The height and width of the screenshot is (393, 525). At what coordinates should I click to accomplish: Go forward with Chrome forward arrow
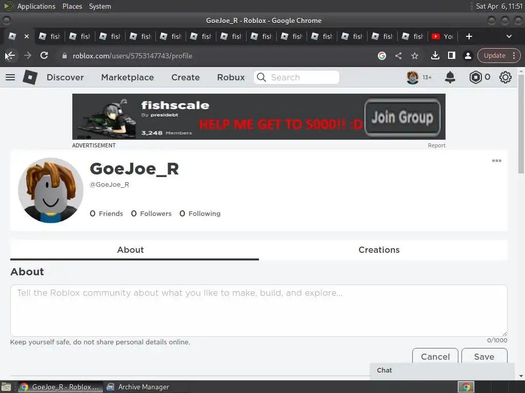coord(28,55)
